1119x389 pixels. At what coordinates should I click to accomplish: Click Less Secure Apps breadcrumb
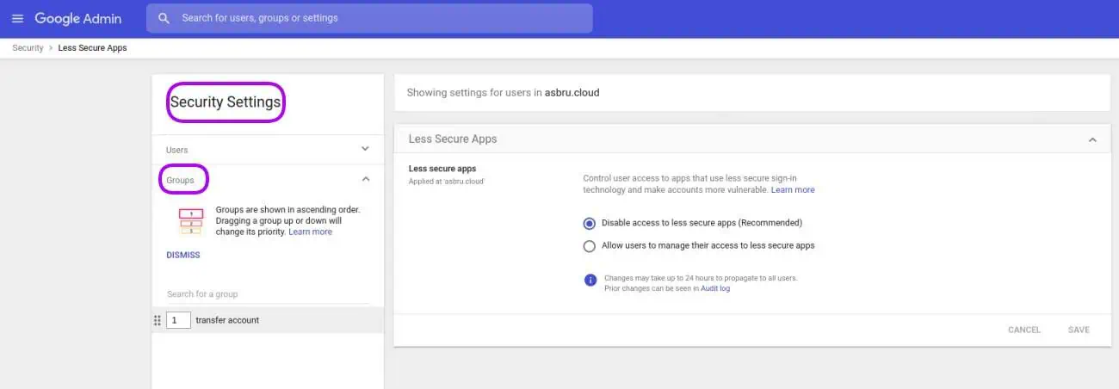pyautogui.click(x=92, y=48)
